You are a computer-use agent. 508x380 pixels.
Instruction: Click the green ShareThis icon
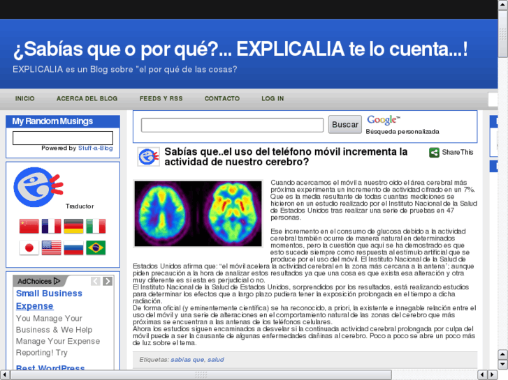[434, 152]
